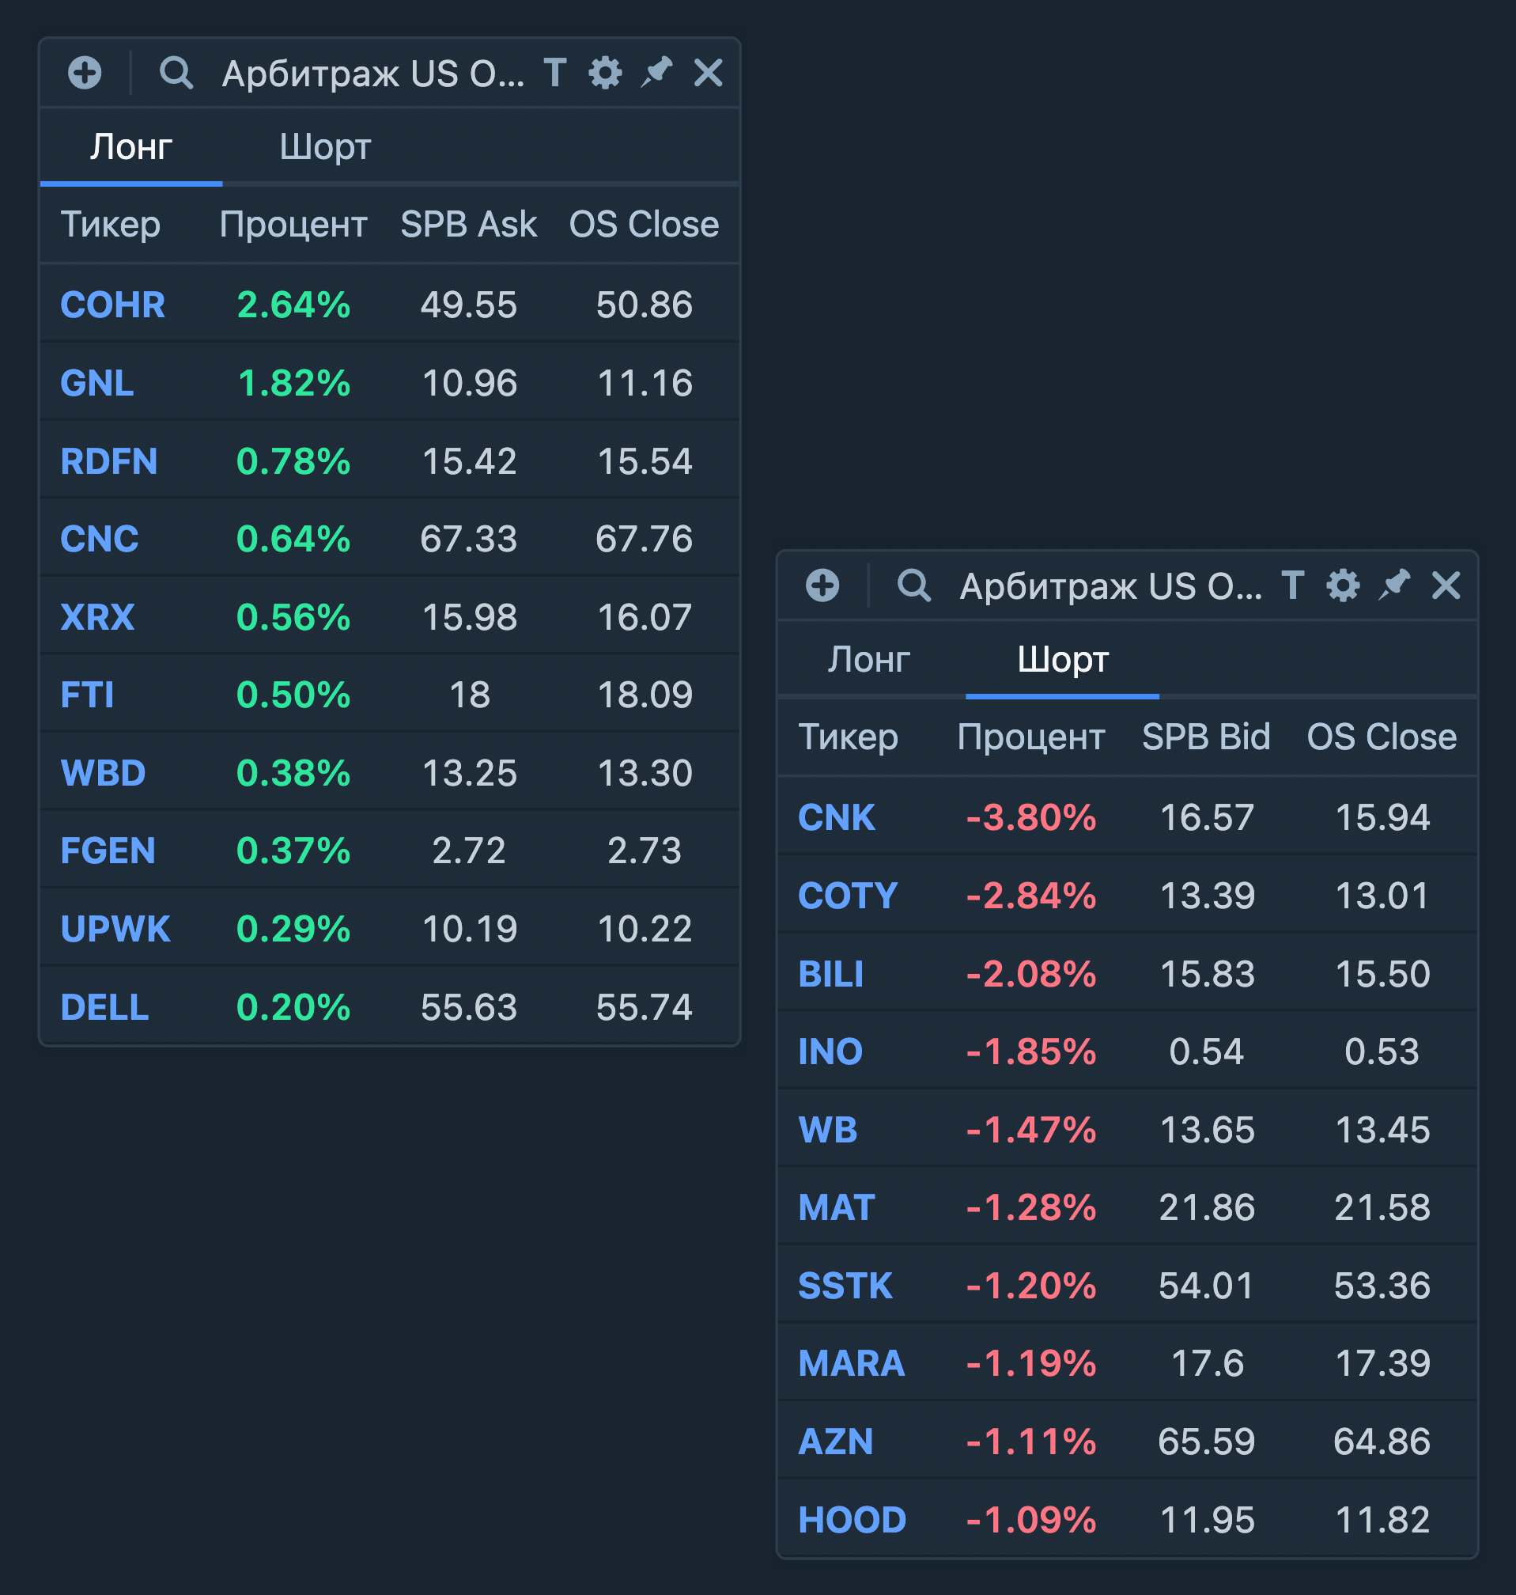Click the T text icon in right widget

tap(1292, 585)
